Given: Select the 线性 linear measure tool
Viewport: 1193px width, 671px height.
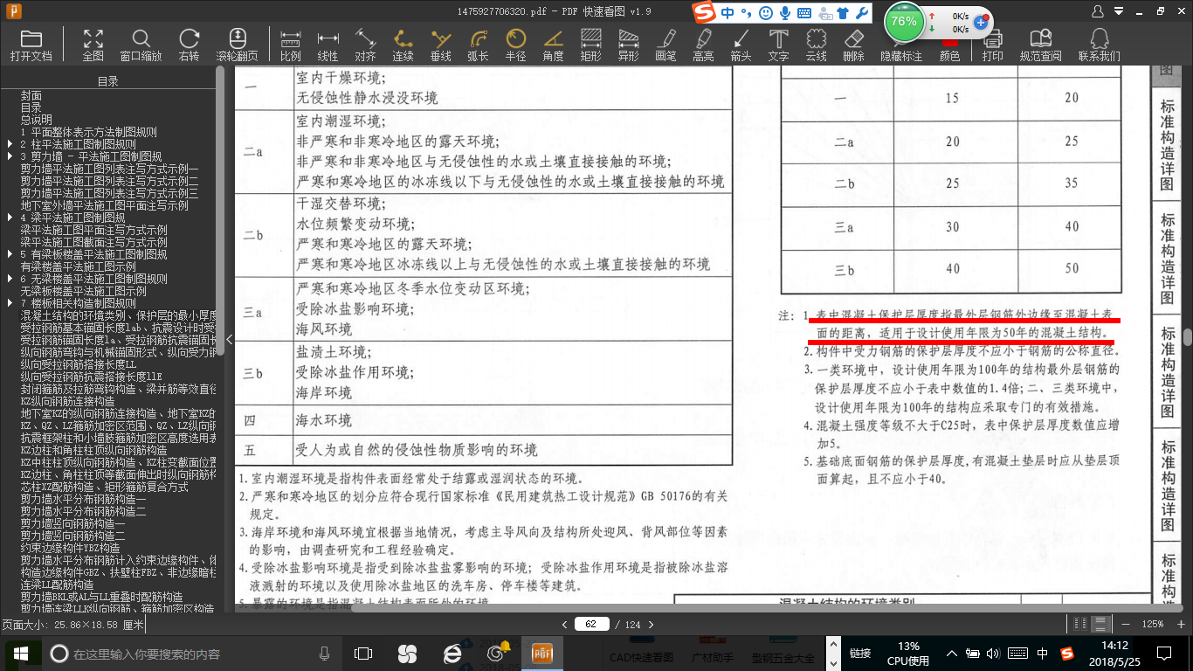Looking at the screenshot, I should [328, 45].
